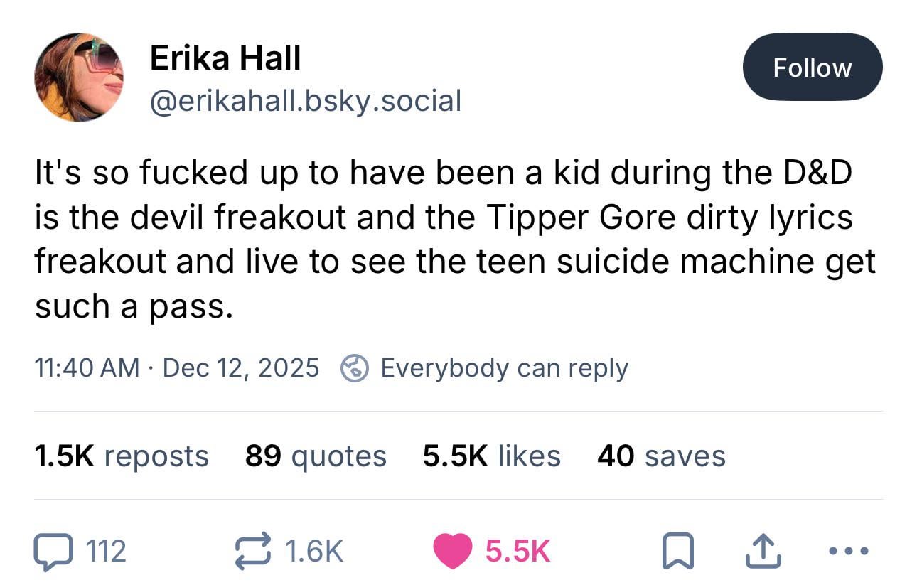View the 5.5K likes list

(491, 456)
